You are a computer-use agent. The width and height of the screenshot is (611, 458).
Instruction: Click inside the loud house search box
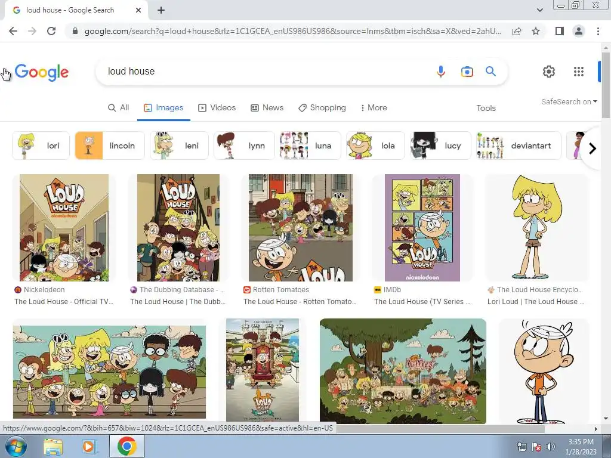(265, 72)
